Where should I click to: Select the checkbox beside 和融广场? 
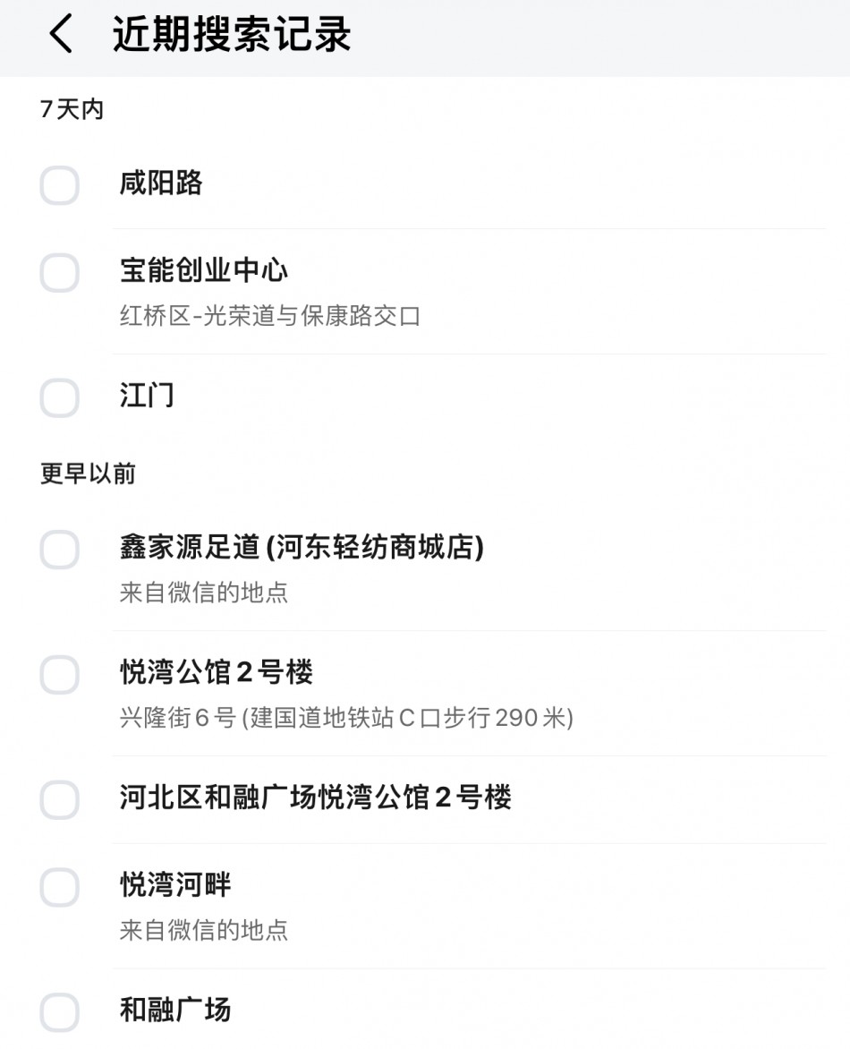(60, 1011)
